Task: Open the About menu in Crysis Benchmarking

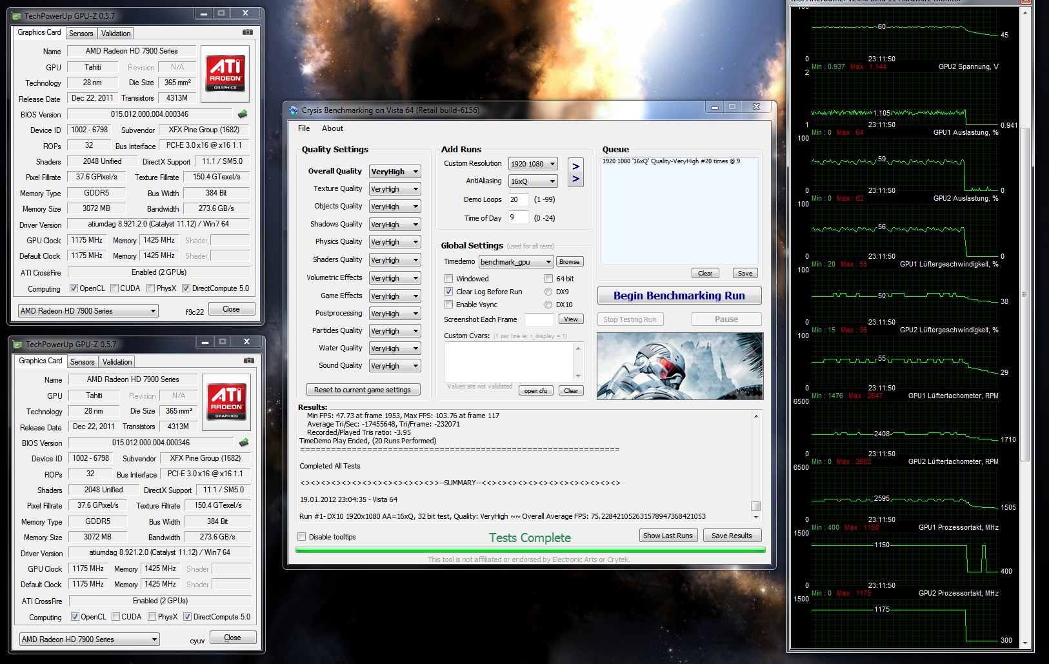Action: pos(332,128)
